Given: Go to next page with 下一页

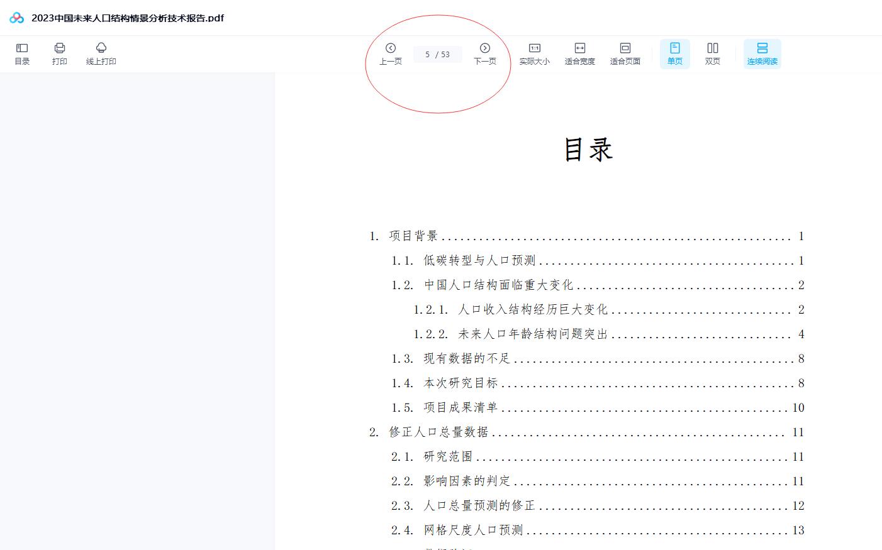Looking at the screenshot, I should click(484, 53).
